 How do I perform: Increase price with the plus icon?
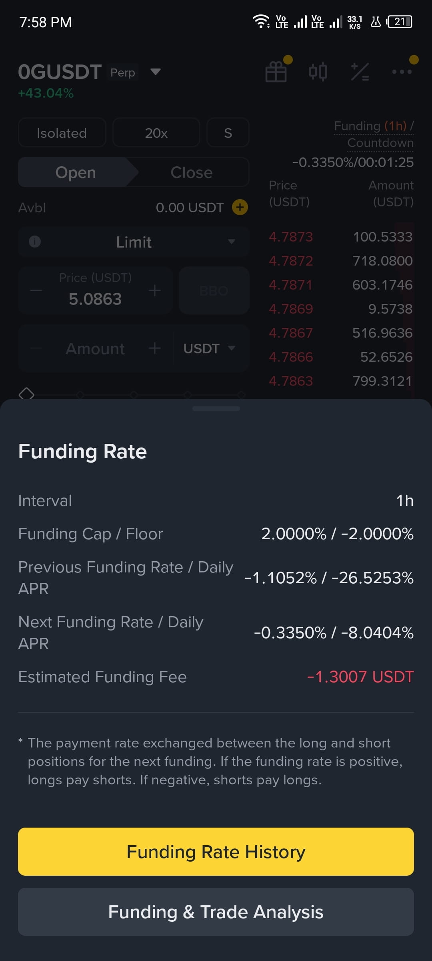coord(155,290)
